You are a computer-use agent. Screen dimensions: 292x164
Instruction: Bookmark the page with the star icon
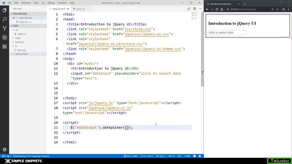click(278, 9)
